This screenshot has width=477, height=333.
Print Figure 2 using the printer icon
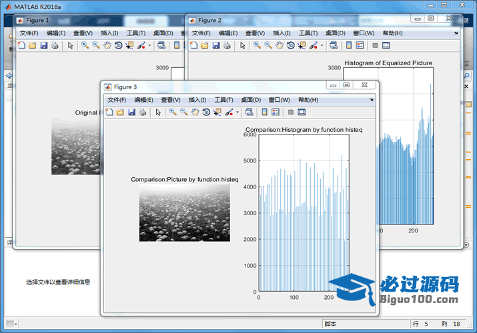(x=227, y=45)
